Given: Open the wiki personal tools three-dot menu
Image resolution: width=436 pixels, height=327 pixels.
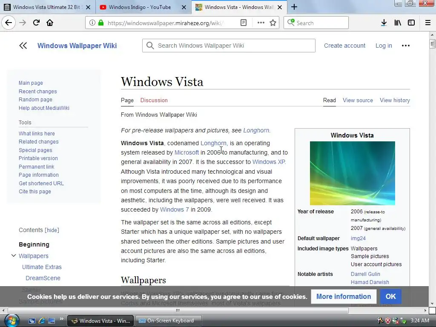Looking at the screenshot, I should (x=406, y=46).
